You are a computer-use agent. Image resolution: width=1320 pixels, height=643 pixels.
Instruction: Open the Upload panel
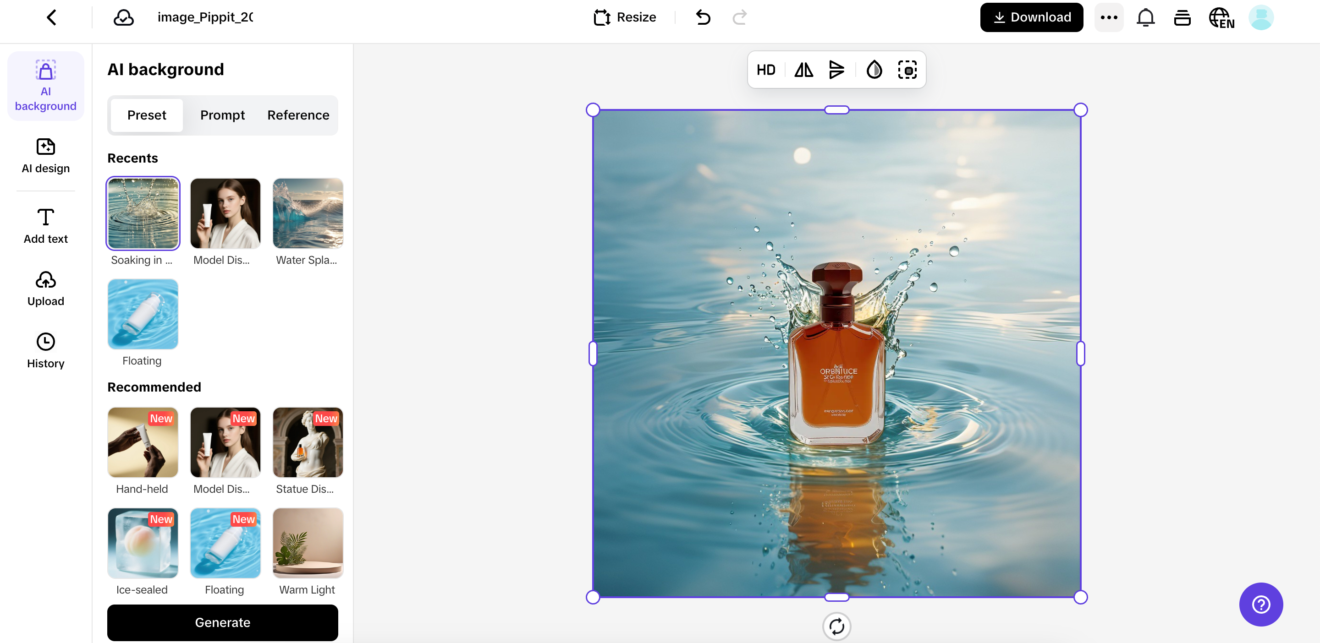pyautogui.click(x=46, y=289)
